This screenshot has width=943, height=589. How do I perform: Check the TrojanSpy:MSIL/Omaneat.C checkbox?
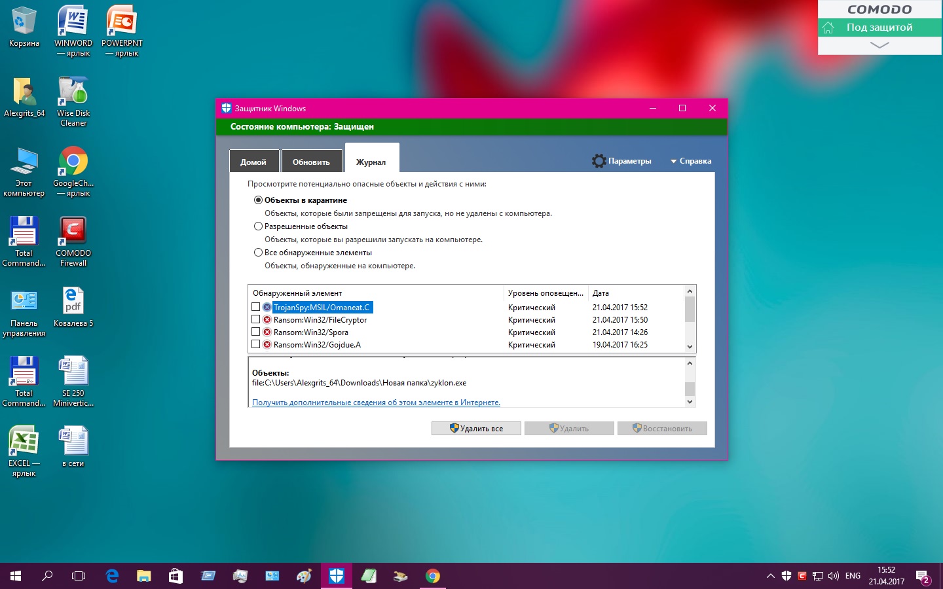pos(256,307)
